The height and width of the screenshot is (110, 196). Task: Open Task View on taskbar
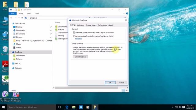tap(60, 107)
